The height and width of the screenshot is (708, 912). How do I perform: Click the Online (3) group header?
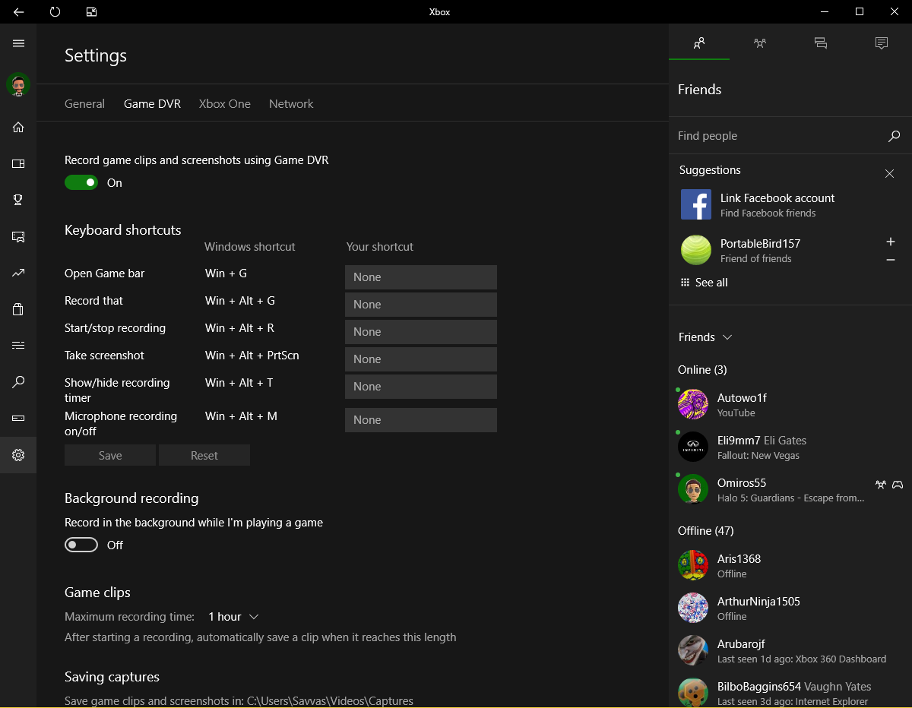(x=702, y=370)
